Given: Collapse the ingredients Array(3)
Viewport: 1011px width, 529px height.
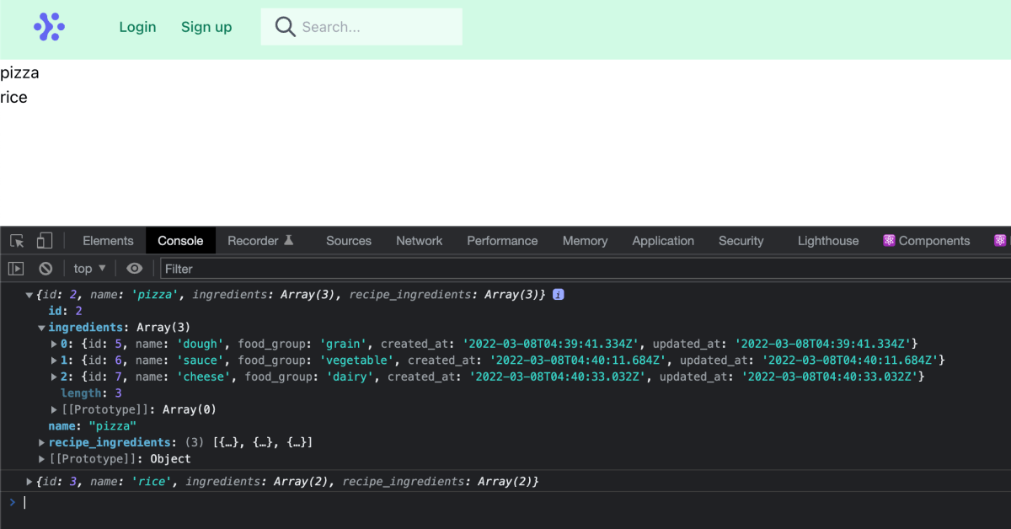Looking at the screenshot, I should tap(41, 327).
